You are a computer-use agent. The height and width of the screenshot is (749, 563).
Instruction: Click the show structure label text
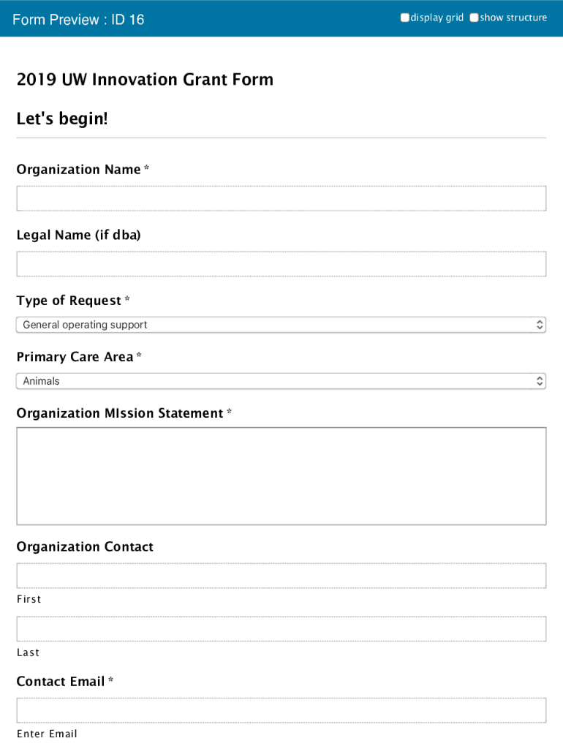point(513,18)
